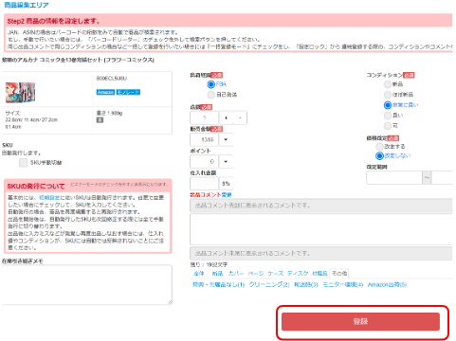Choose the 非常に良い condition option
The image size is (456, 341).
(388, 105)
